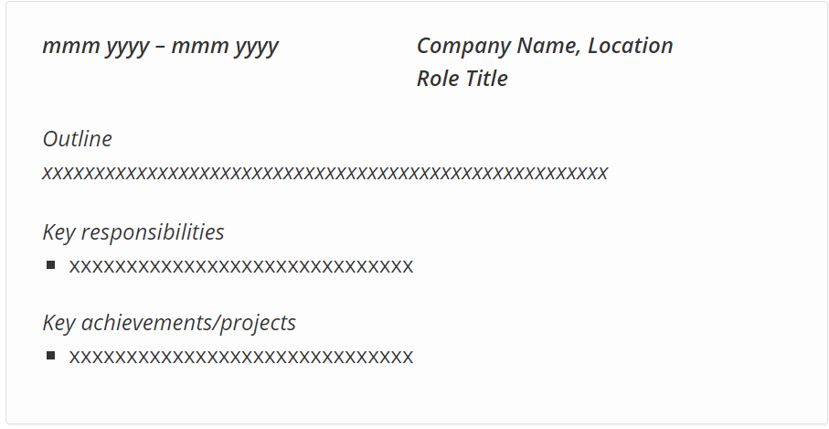The height and width of the screenshot is (429, 829).
Task: Click placeholder x text under Key responsibilities
Action: [x=241, y=266]
